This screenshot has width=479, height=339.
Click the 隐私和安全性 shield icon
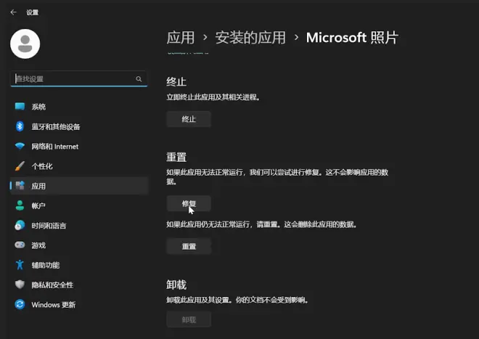(20, 285)
